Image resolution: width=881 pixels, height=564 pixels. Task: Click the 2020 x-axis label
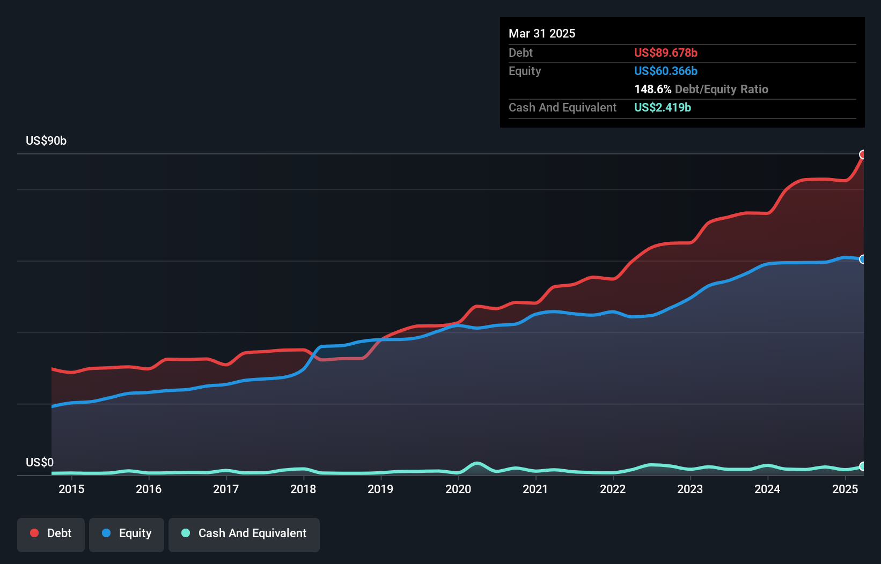[x=458, y=489]
